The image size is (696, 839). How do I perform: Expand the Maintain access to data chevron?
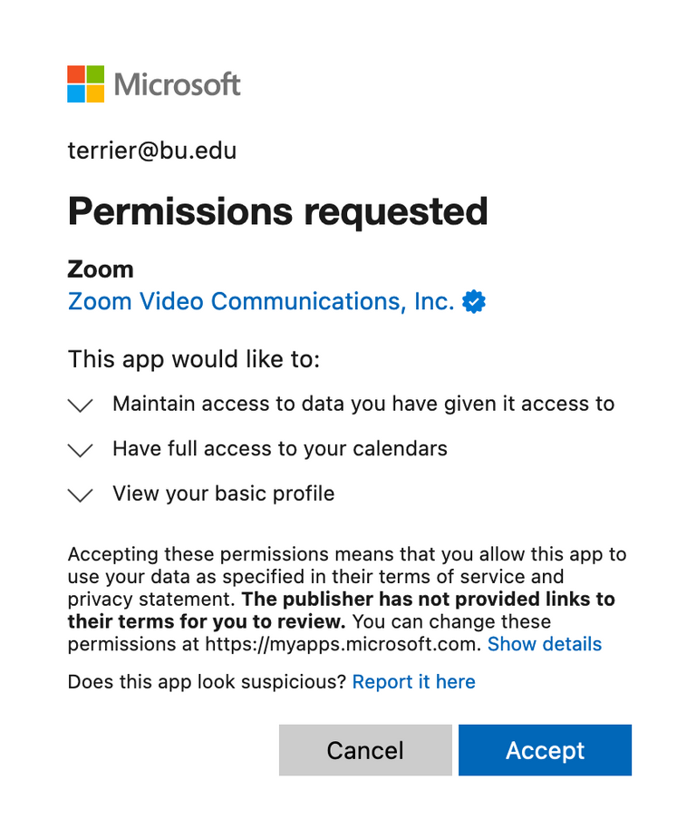81,405
